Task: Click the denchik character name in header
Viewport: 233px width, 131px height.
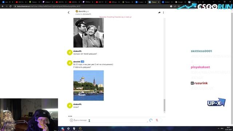Action: (x=82, y=11)
